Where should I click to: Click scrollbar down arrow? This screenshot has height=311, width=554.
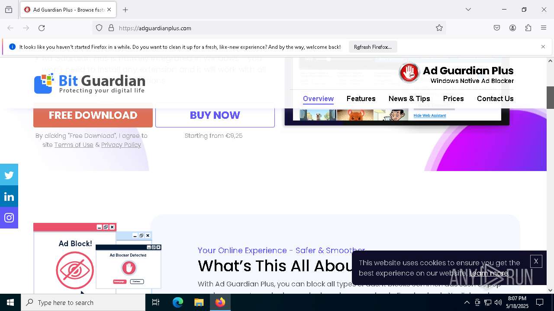[550, 290]
